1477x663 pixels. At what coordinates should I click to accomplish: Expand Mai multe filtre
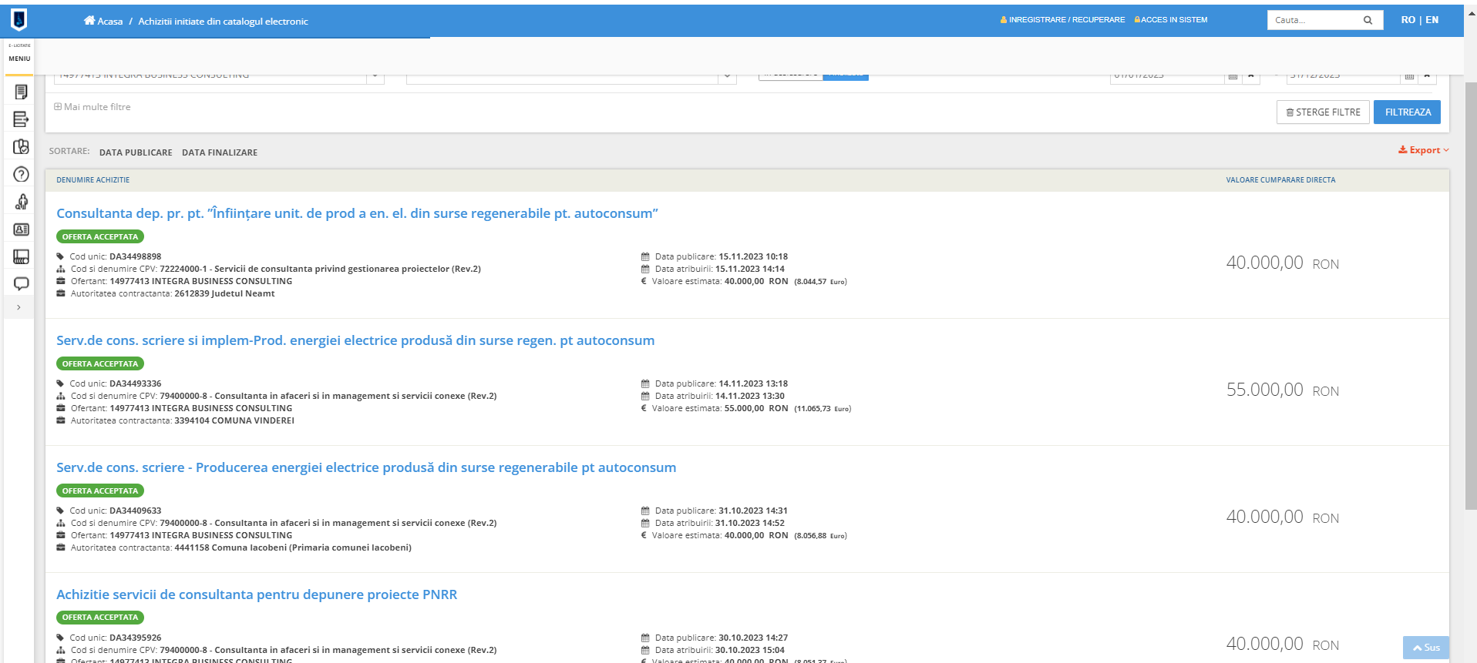[93, 107]
